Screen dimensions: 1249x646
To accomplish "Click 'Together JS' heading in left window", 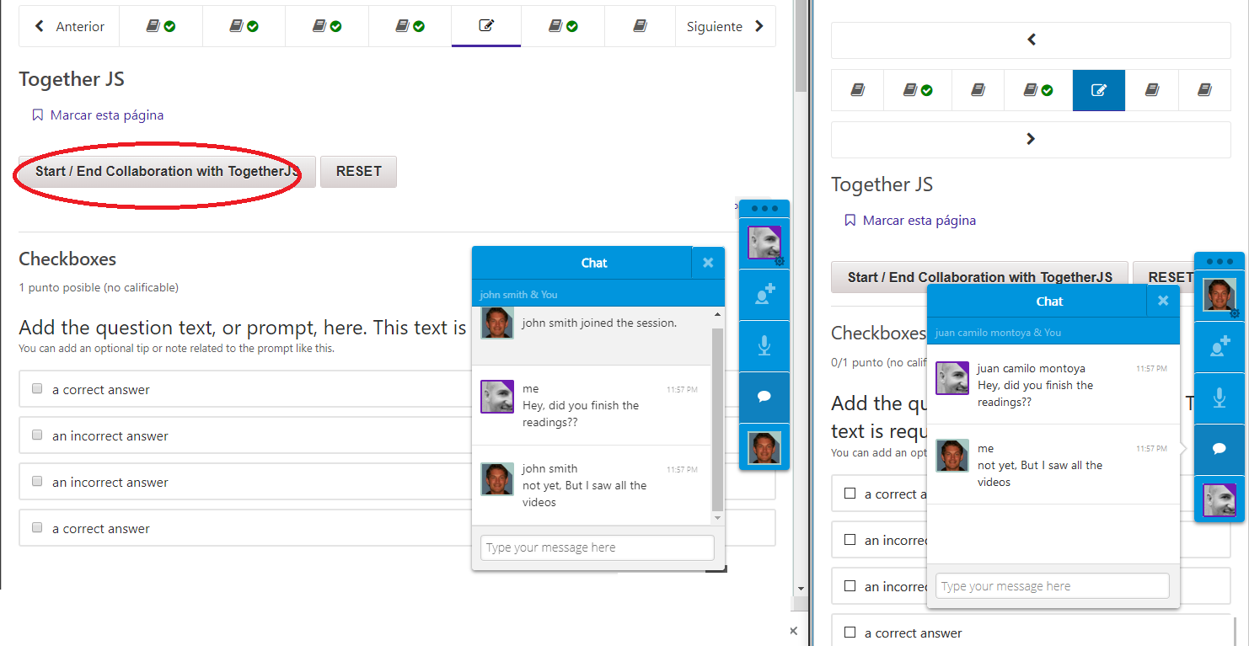I will point(72,79).
